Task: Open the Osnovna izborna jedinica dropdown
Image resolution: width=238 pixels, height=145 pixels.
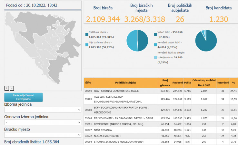Action: pos(43,122)
